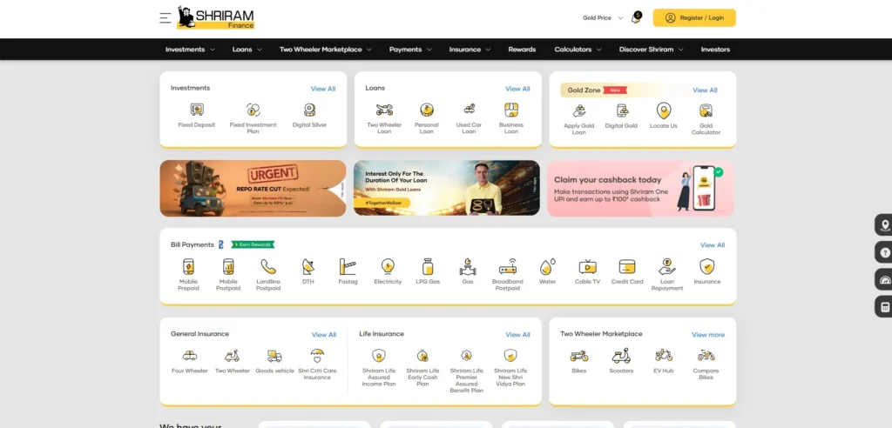
Task: Open the Fixed Investment Plan icon
Action: [253, 110]
